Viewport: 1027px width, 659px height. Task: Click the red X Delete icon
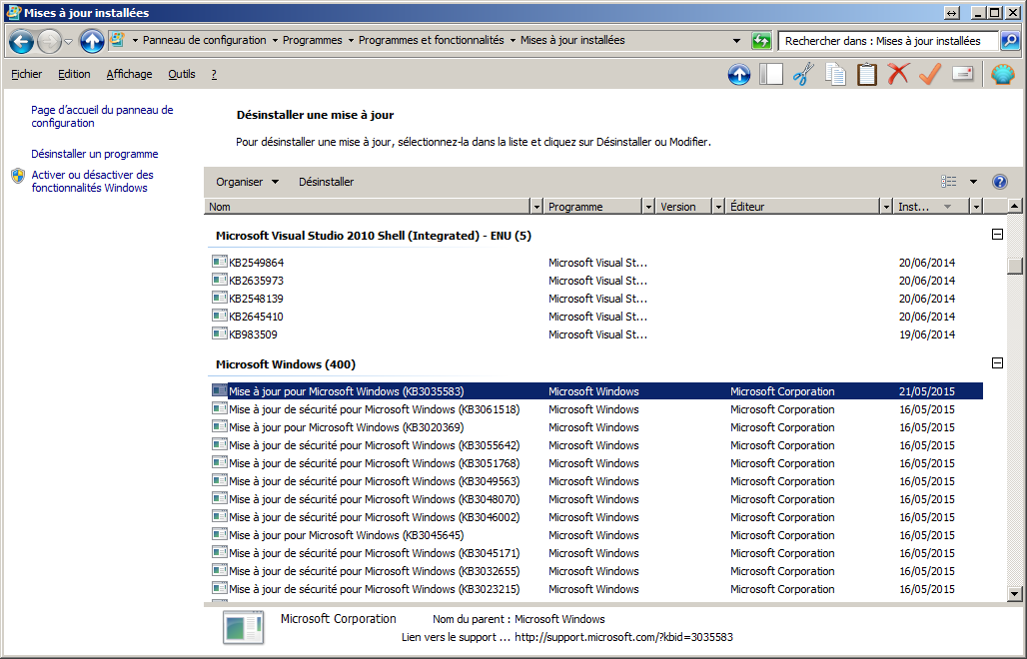(898, 74)
